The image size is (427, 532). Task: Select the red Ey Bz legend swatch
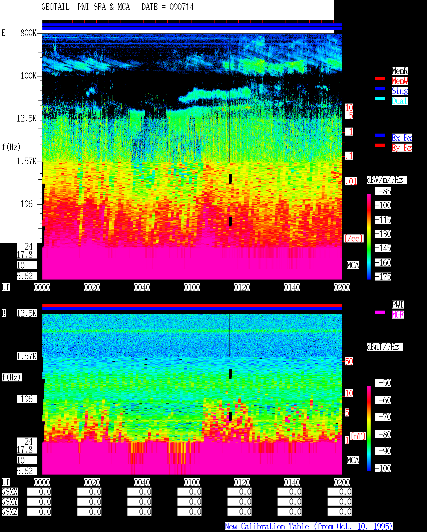pyautogui.click(x=380, y=145)
